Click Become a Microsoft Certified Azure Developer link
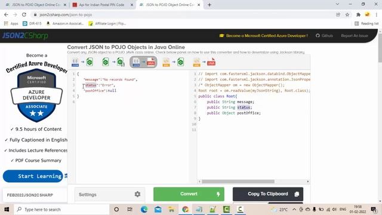Image resolution: width=382 pixels, height=215 pixels. [263, 36]
